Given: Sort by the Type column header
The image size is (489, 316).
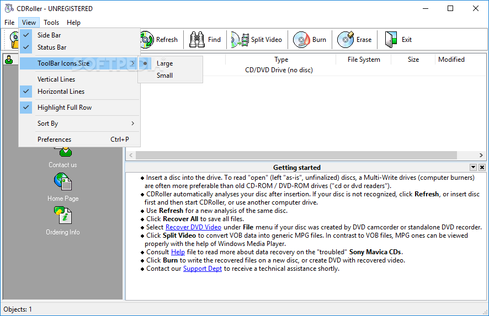Looking at the screenshot, I should coord(281,60).
